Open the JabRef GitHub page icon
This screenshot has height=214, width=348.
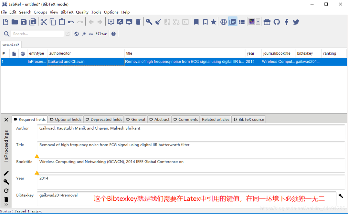pyautogui.click(x=276, y=22)
